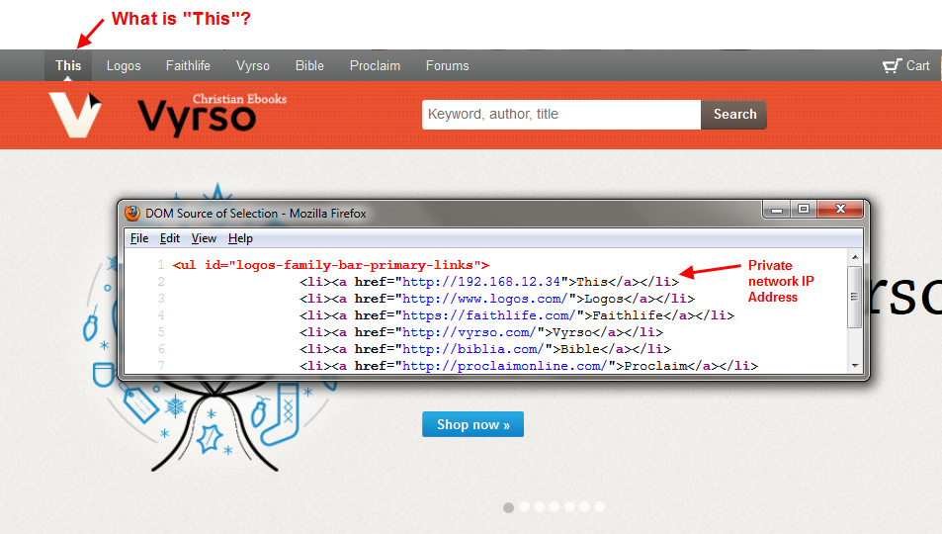The height and width of the screenshot is (534, 942).
Task: Go to Faithlife from the top bar
Action: click(188, 65)
